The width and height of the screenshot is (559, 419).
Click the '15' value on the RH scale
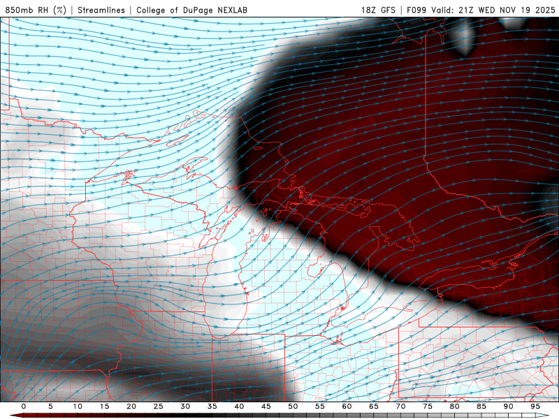point(104,406)
